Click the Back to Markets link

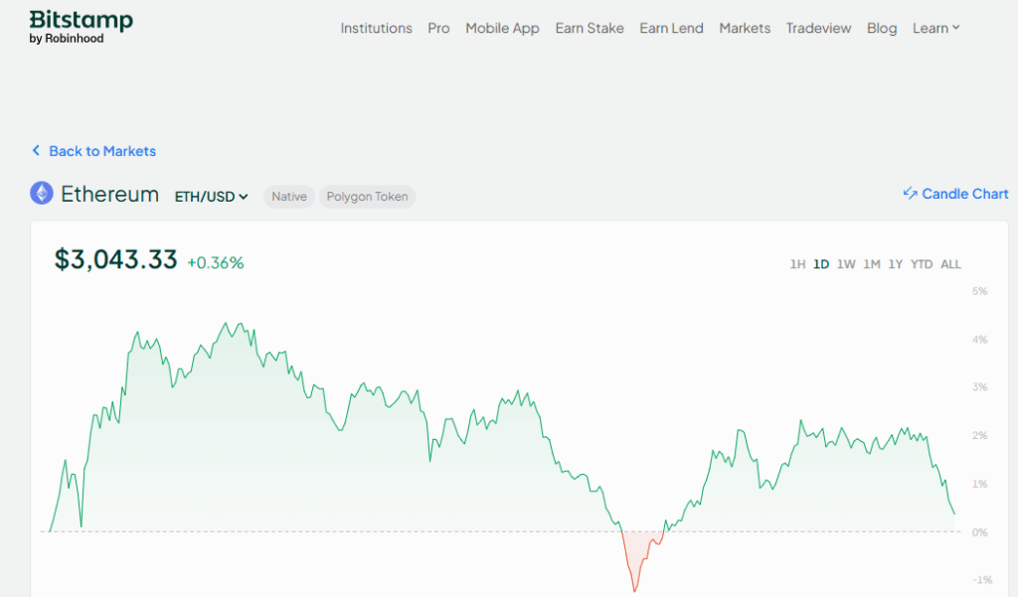pyautogui.click(x=101, y=150)
